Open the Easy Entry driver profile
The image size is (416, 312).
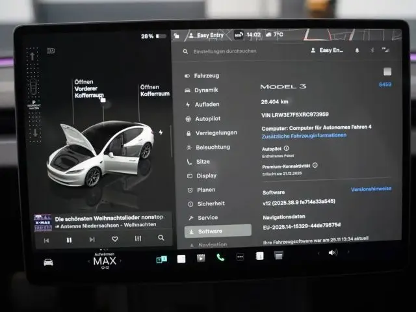[x=205, y=34]
